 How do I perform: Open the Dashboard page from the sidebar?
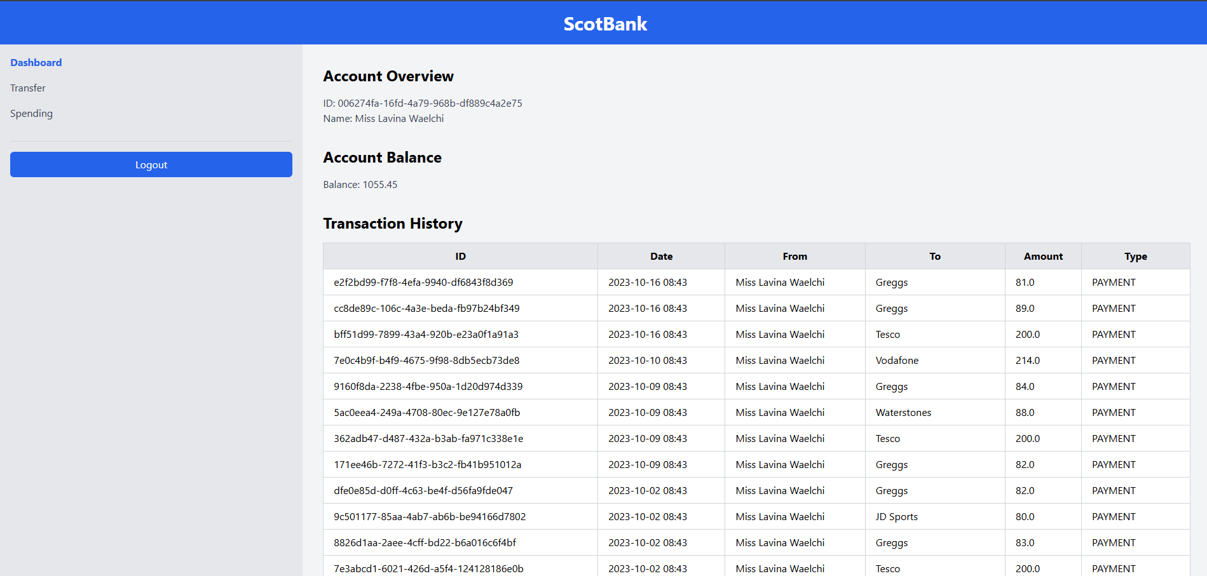pyautogui.click(x=36, y=62)
